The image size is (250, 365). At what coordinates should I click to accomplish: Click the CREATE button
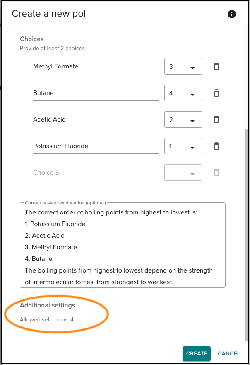click(x=196, y=353)
